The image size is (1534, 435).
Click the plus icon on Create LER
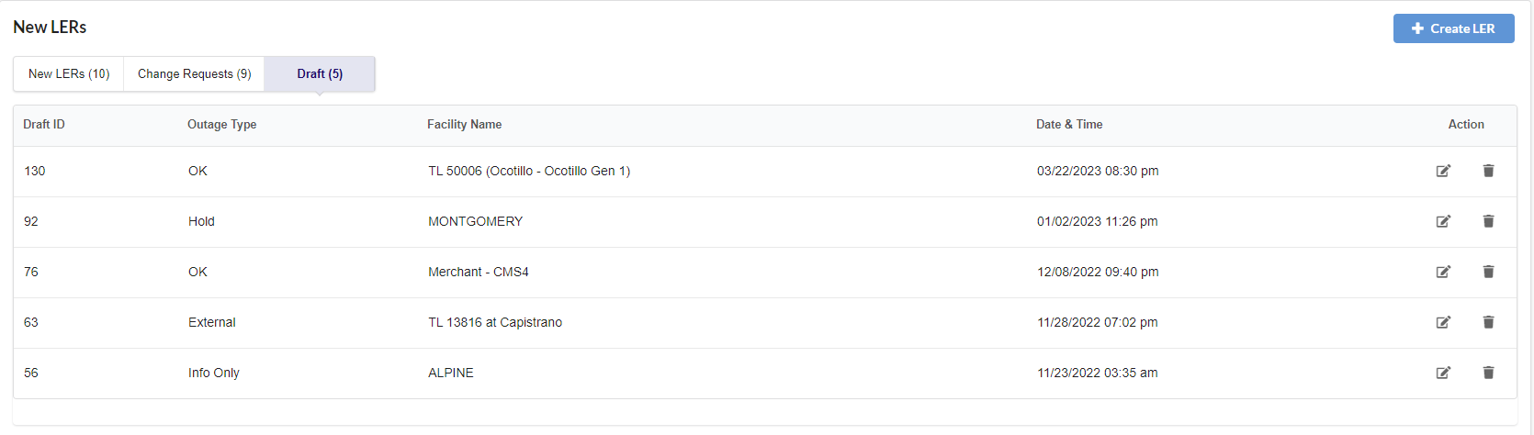(1417, 28)
